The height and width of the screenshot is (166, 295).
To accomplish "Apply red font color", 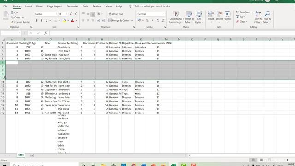I will click(72, 20).
